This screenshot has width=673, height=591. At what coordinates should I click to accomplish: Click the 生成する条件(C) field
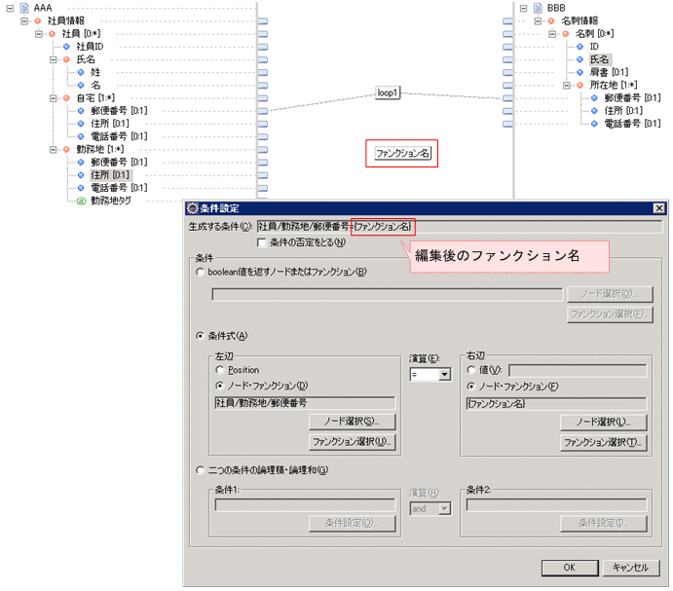(460, 227)
